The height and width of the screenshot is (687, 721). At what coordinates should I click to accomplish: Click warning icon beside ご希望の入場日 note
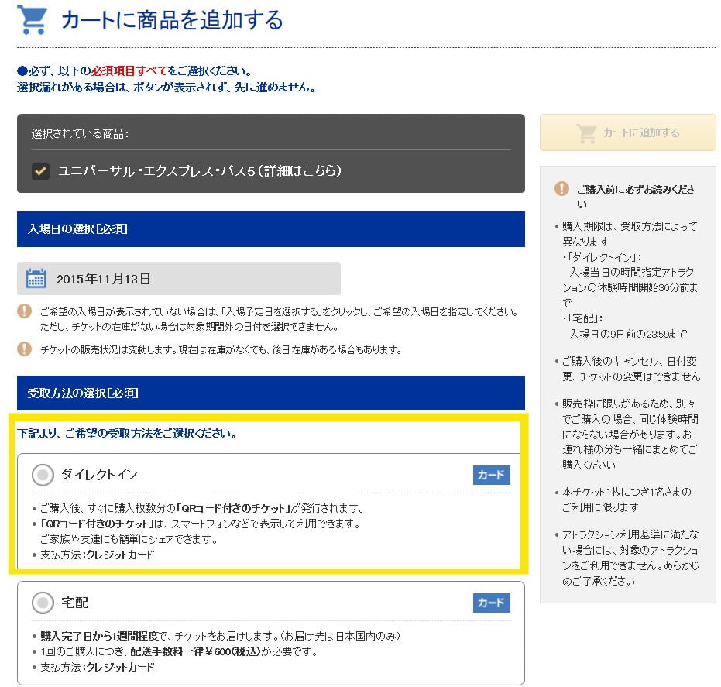point(25,311)
